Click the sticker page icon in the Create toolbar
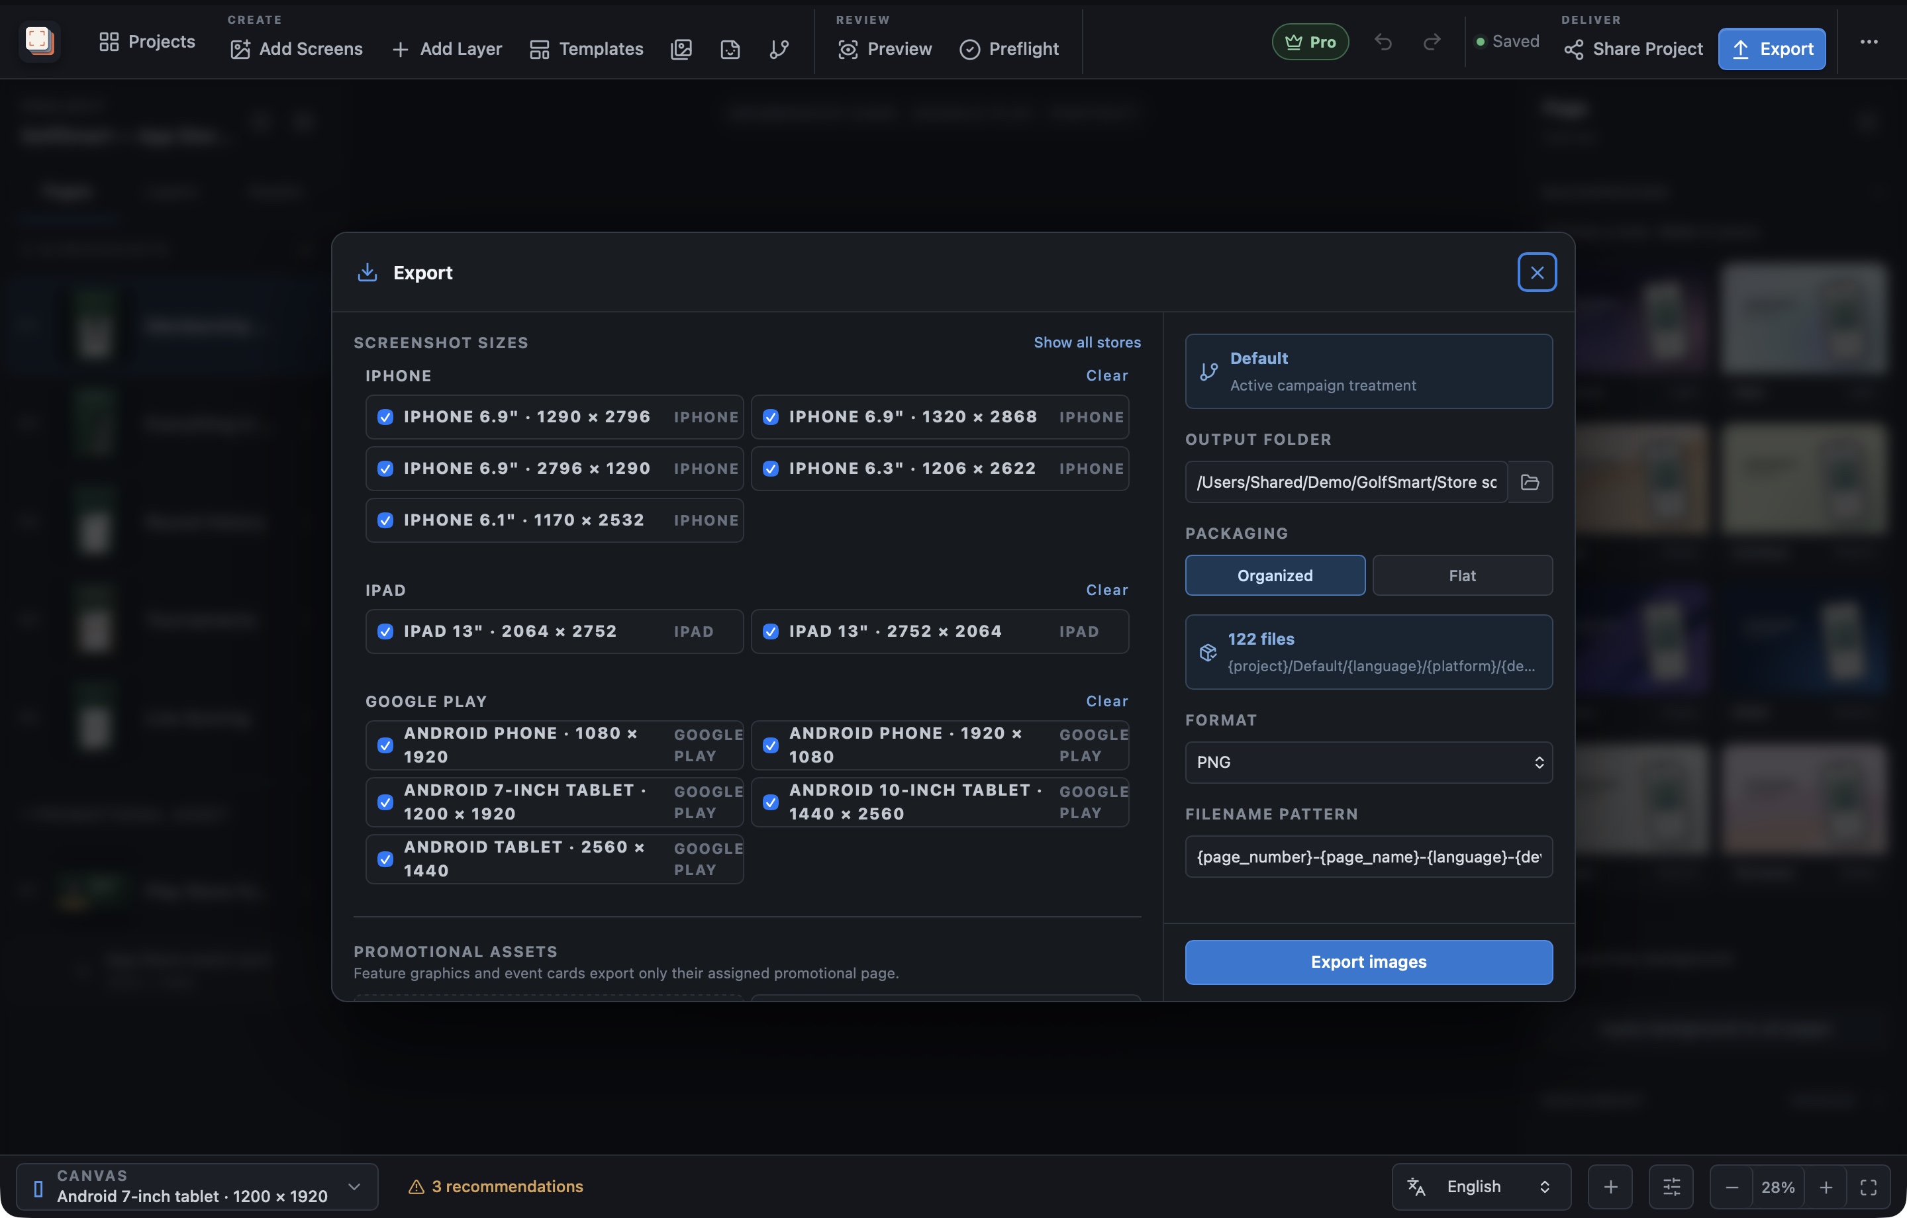The width and height of the screenshot is (1907, 1218). (x=730, y=49)
